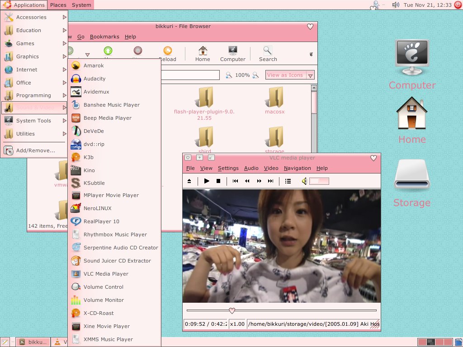Fast forward the VLC video
463x347 pixels.
[259, 181]
